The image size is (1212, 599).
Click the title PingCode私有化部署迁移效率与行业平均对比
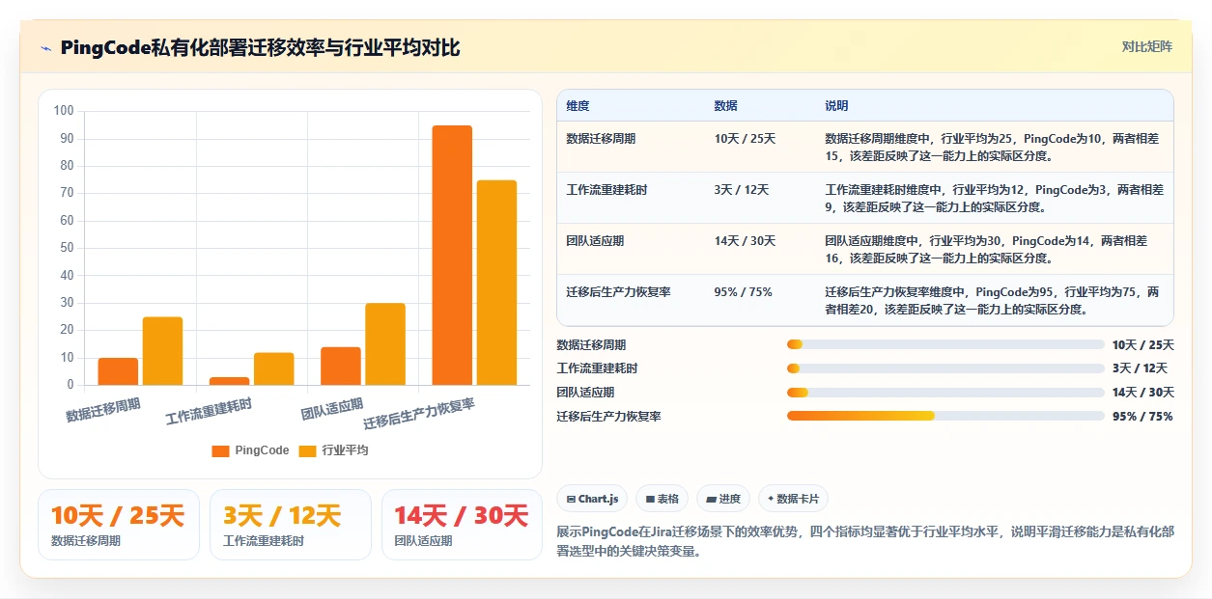(260, 47)
